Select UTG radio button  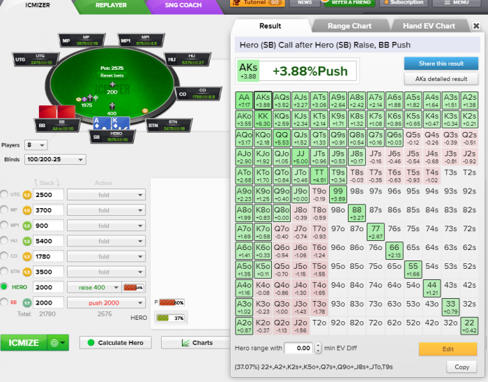[x=4, y=194]
